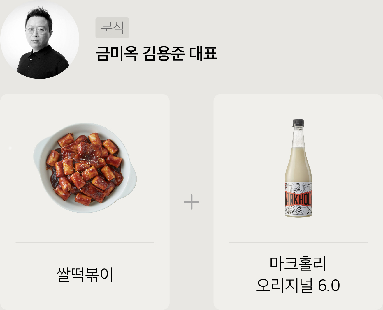Open the 쌀떡볶이 label text
Viewport: 383px width, 310px height.
click(85, 274)
